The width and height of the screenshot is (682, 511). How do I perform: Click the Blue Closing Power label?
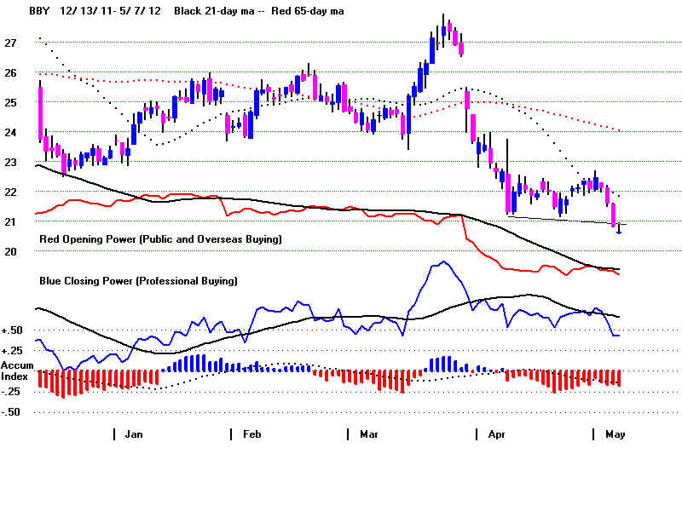tap(138, 280)
